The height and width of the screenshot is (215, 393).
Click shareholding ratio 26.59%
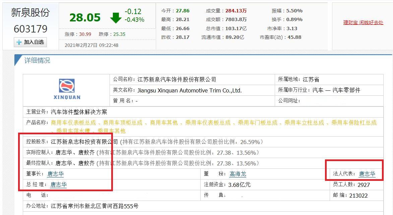(250, 142)
